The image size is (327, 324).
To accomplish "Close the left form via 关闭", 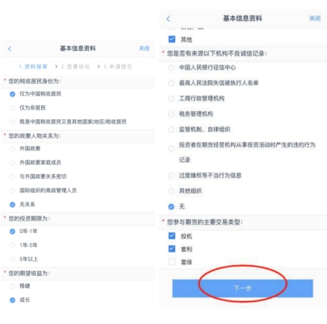I will [x=144, y=48].
